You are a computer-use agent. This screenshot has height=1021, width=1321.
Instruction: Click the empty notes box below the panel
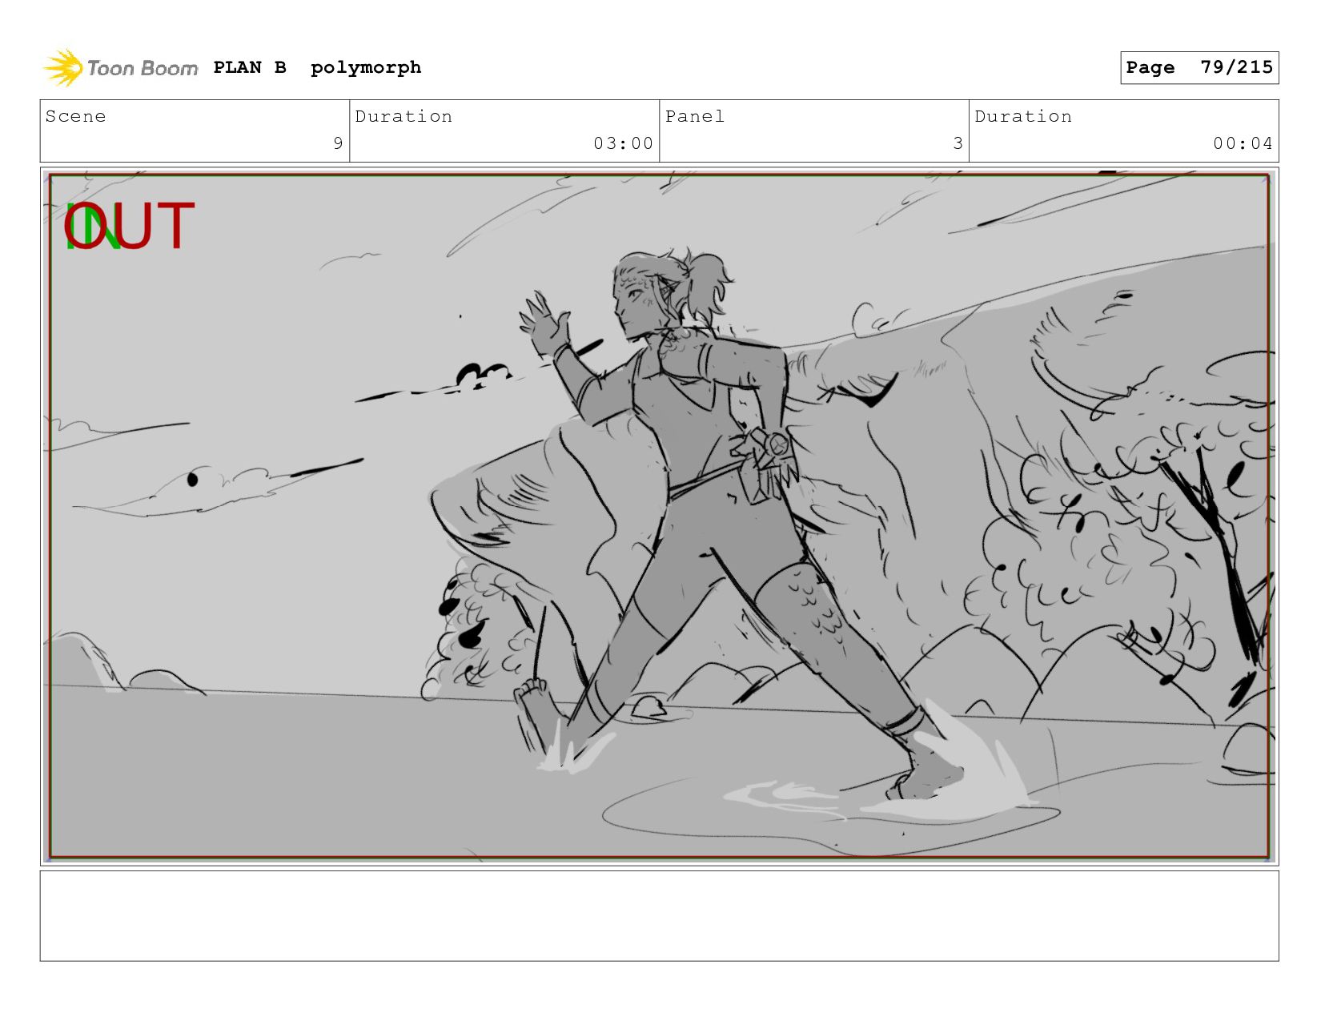coord(659,916)
